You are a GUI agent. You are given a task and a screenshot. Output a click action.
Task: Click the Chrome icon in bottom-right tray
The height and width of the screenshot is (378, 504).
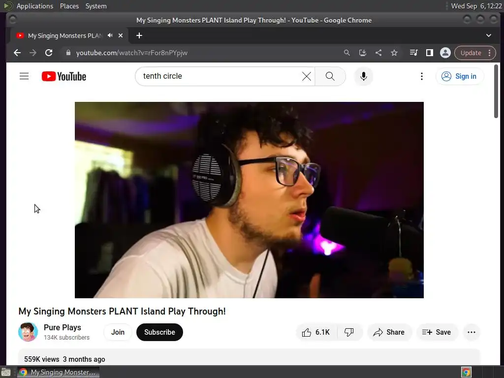(467, 372)
